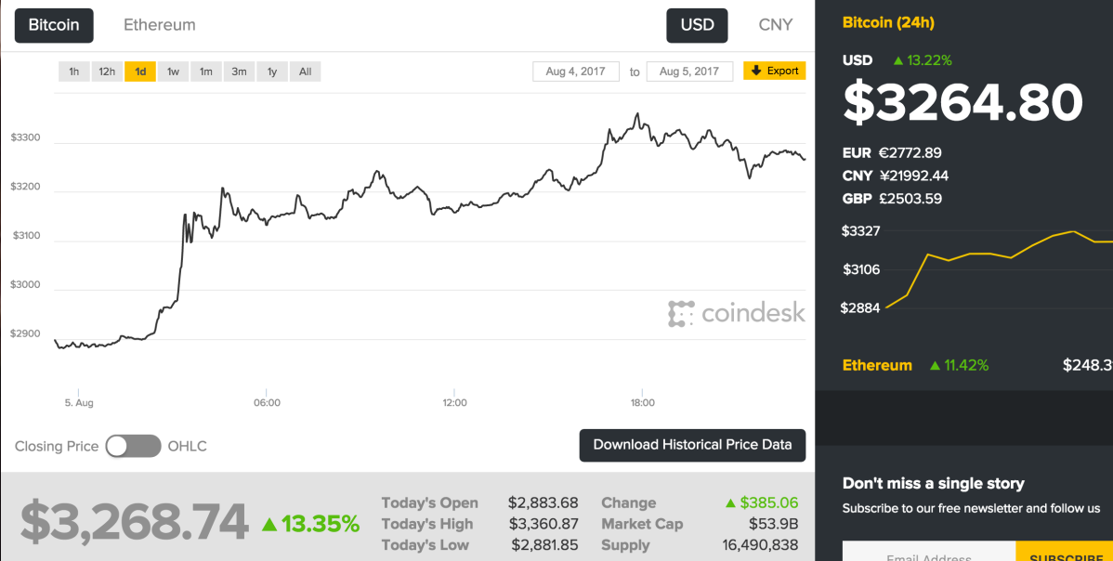Toggle the Closing Price / OHLC switch
This screenshot has width=1113, height=561.
click(134, 446)
